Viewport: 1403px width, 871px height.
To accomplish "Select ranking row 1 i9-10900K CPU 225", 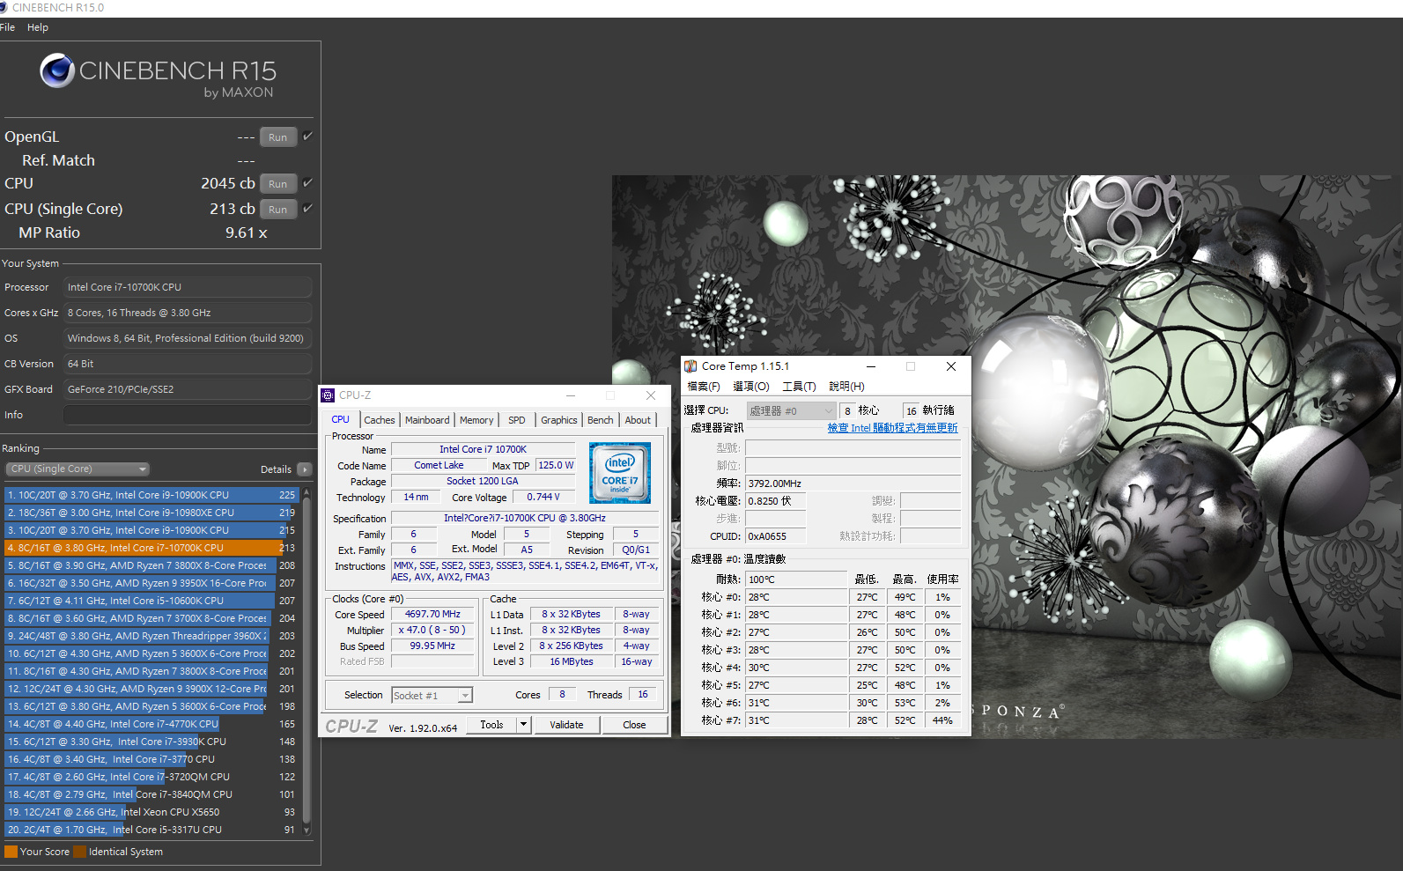I will coord(151,495).
